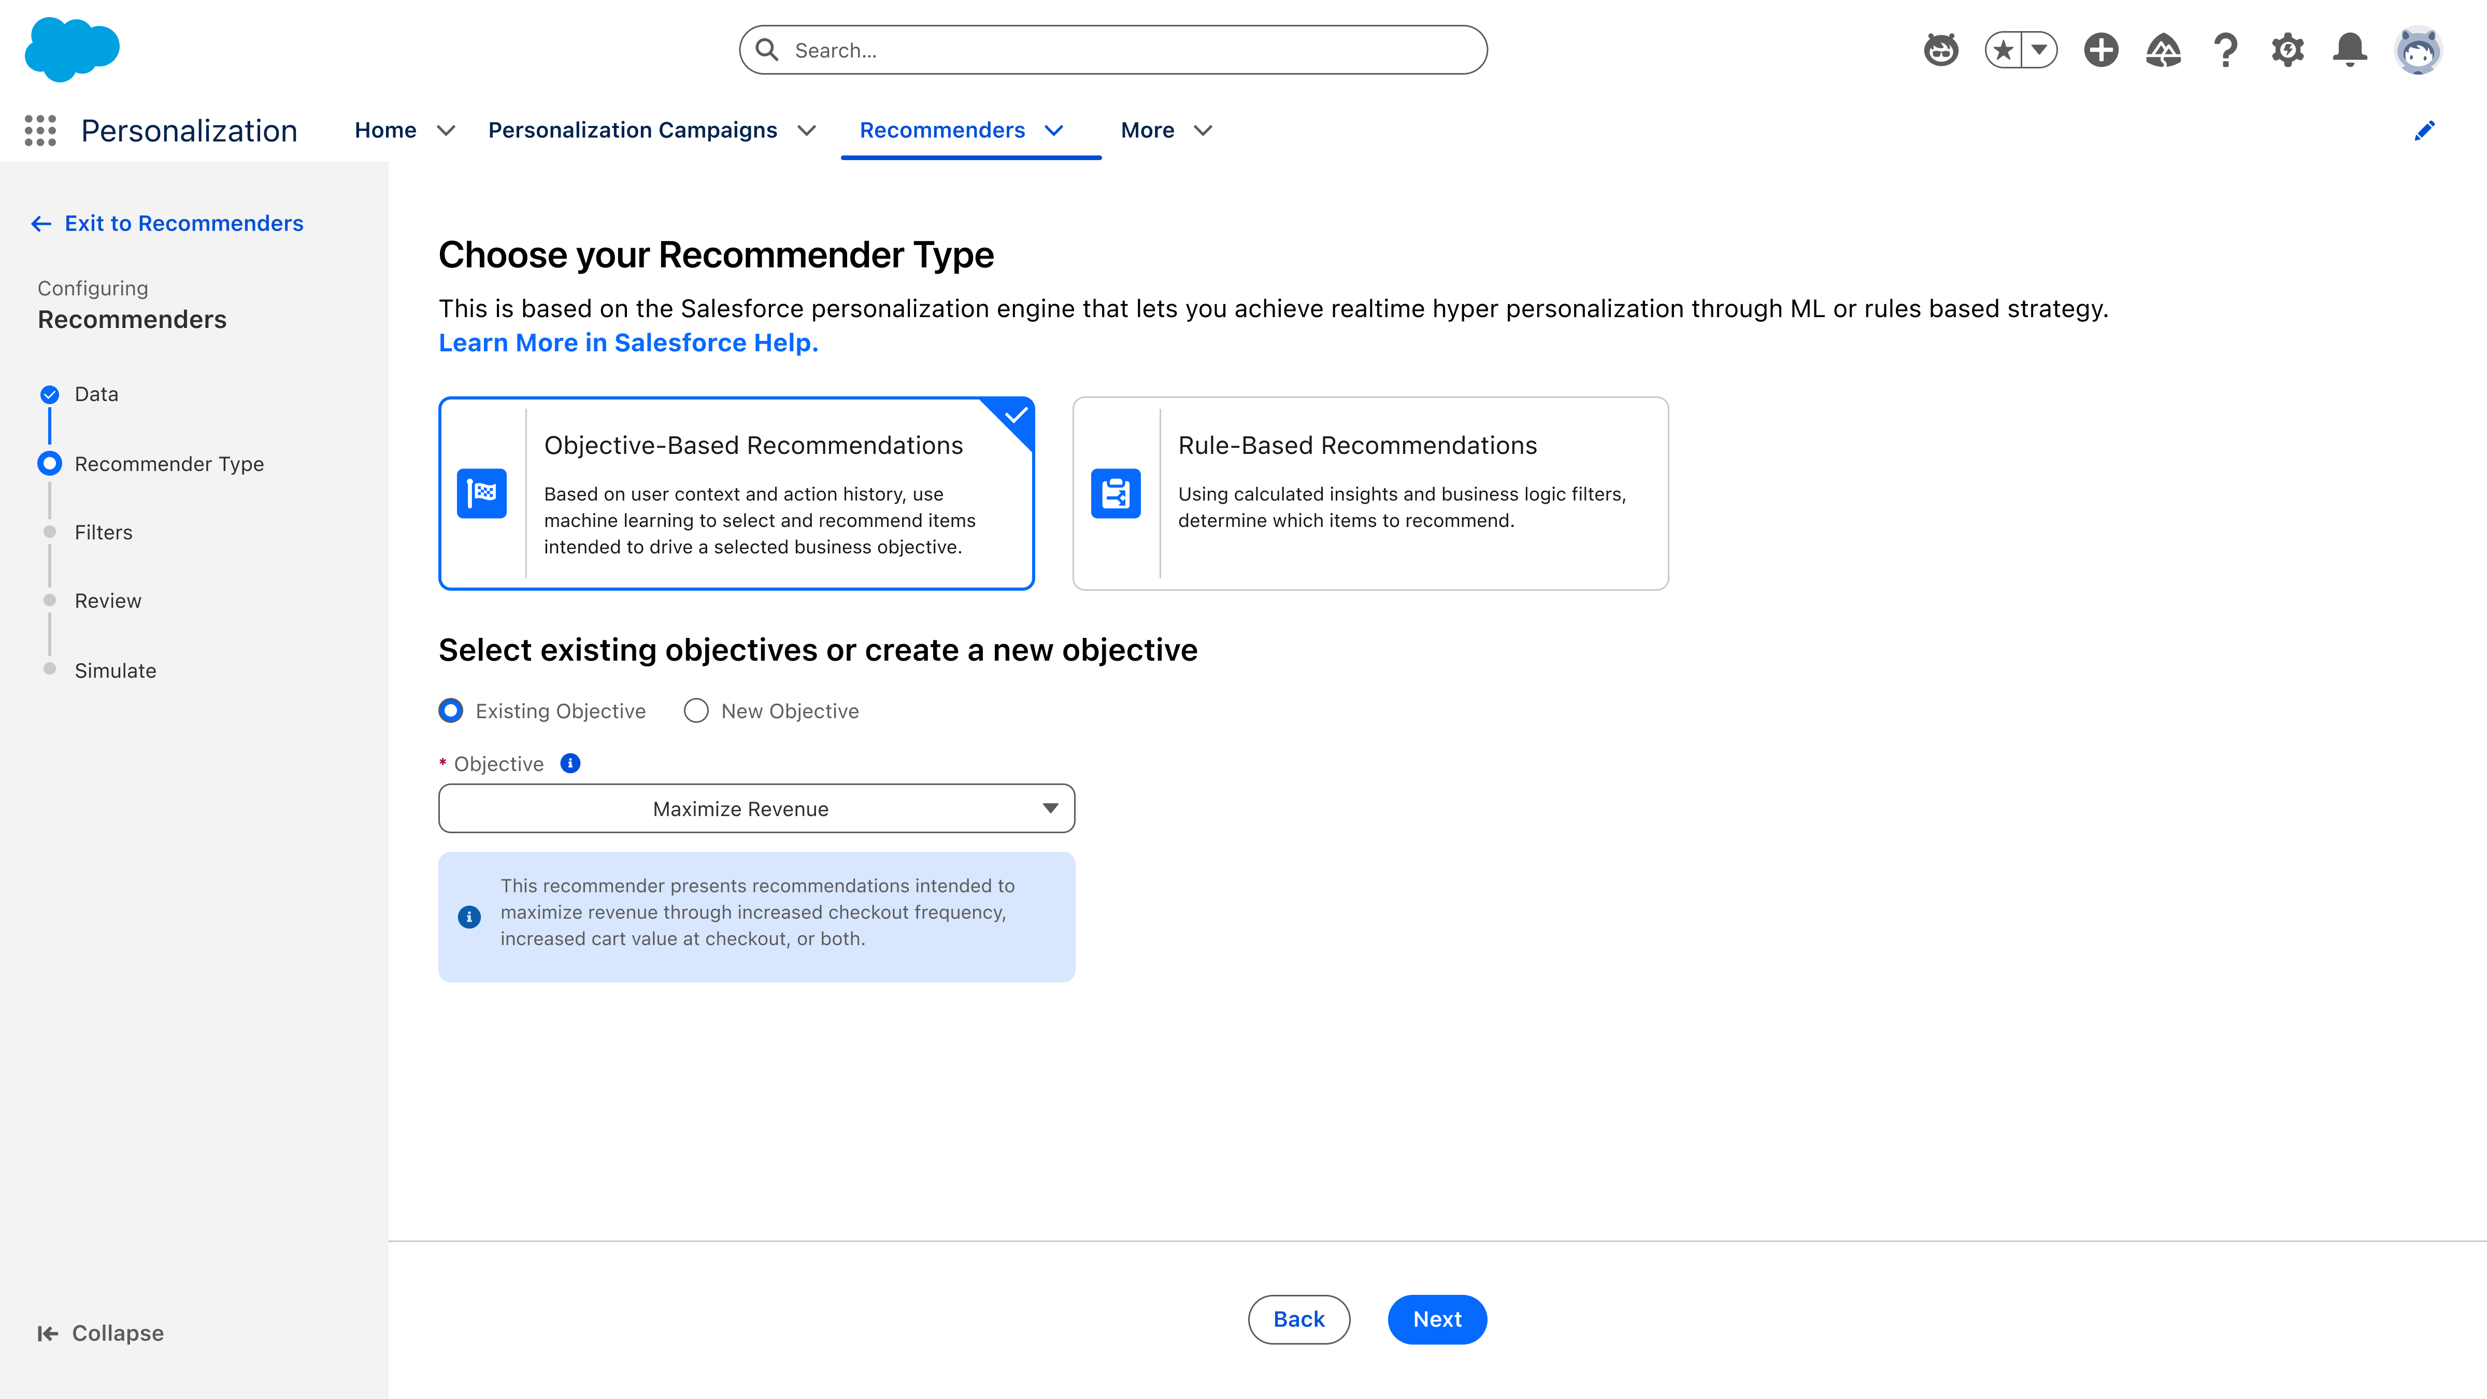Open the Global Actions plus icon
Viewport: 2487px width, 1399px height.
[2101, 49]
